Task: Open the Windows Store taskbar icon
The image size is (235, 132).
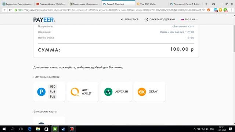Action: pos(46,129)
